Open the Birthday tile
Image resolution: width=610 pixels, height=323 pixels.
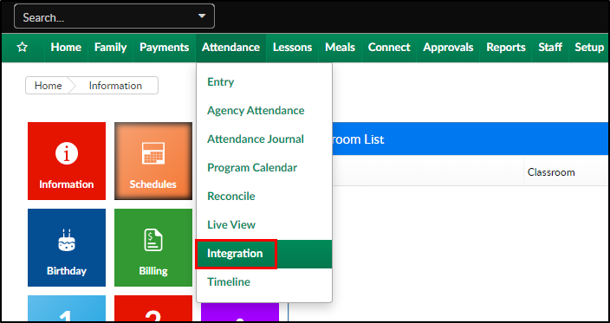(x=67, y=248)
